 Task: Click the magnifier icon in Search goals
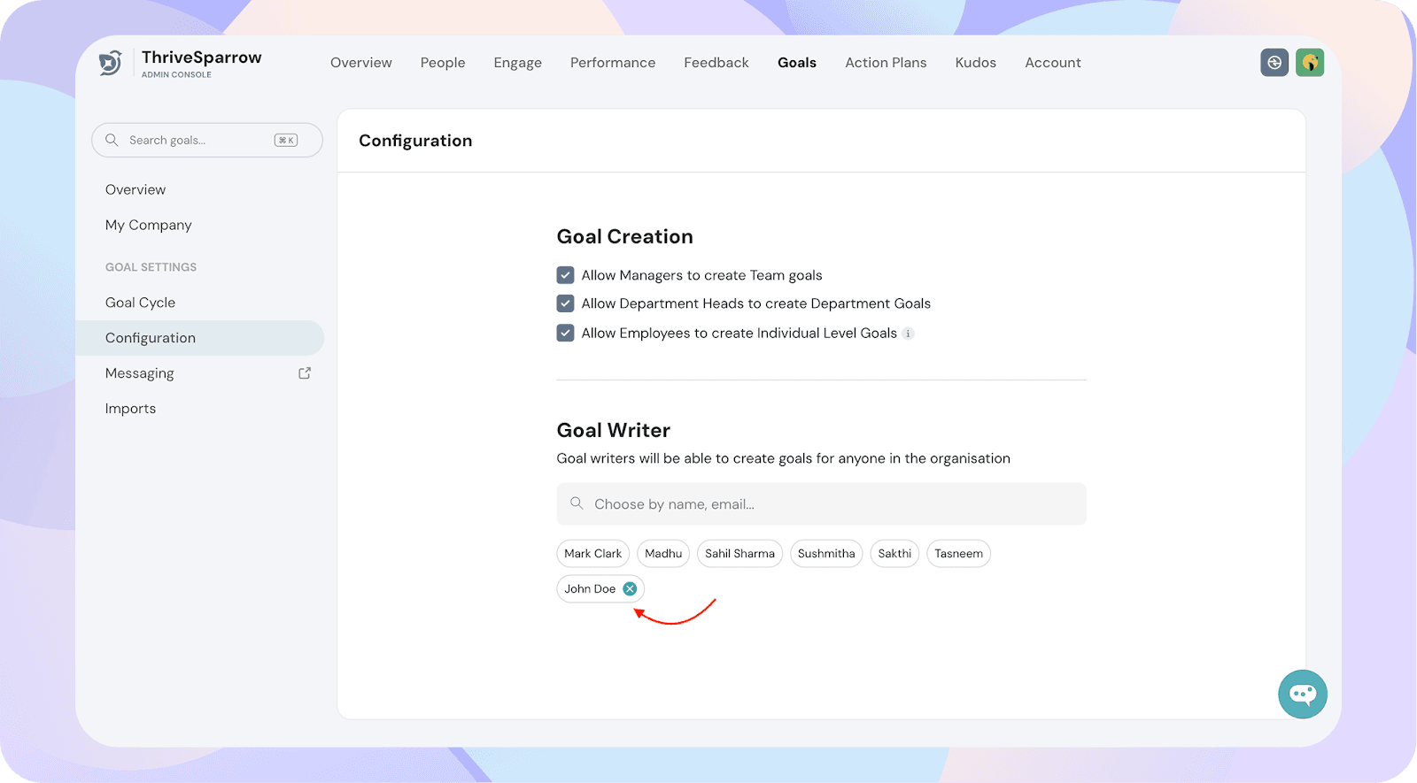[x=112, y=140]
